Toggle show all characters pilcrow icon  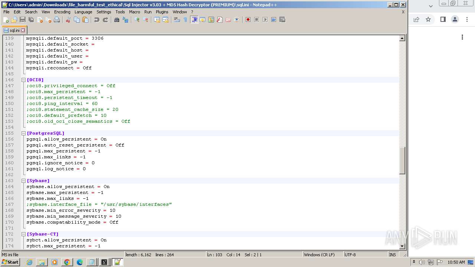click(186, 20)
